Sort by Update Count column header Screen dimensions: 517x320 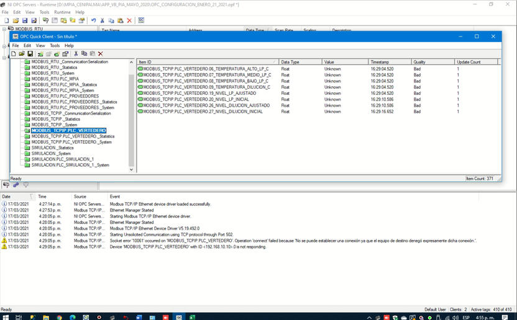tap(476, 62)
